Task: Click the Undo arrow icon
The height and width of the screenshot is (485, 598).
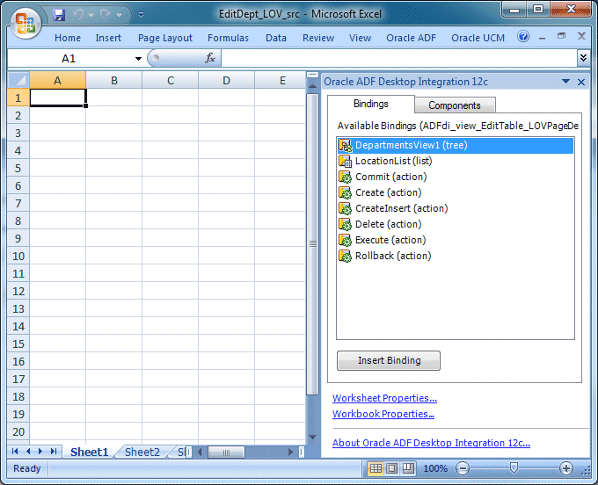Action: pyautogui.click(x=78, y=15)
